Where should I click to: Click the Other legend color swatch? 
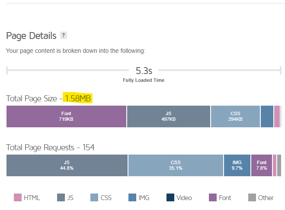(252, 197)
